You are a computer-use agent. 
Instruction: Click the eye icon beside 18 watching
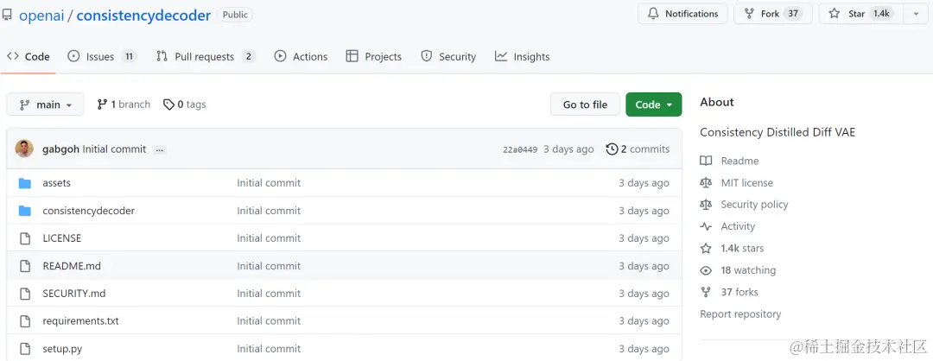click(706, 270)
